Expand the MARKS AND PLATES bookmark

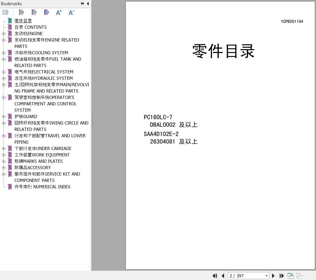(x=3, y=161)
